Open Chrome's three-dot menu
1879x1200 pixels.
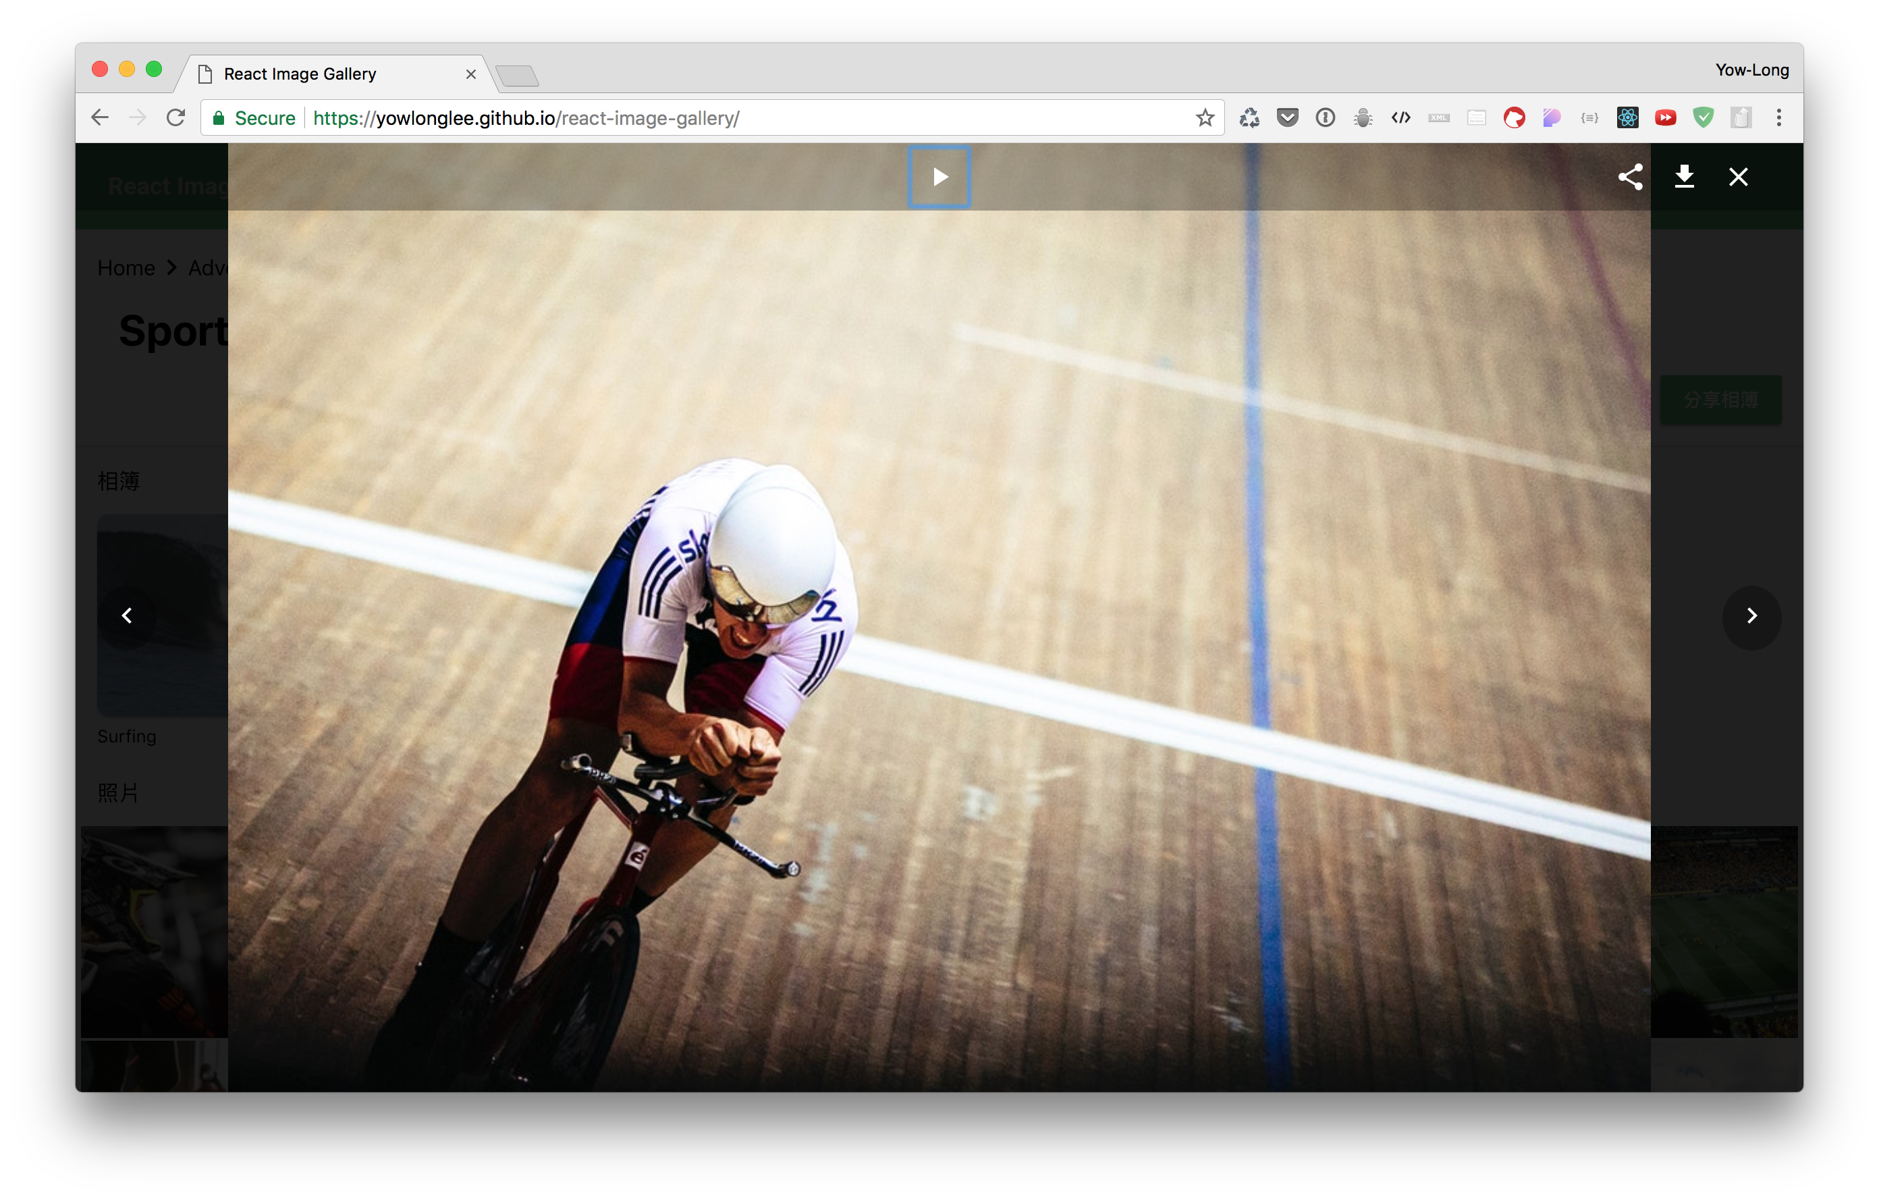[1778, 118]
